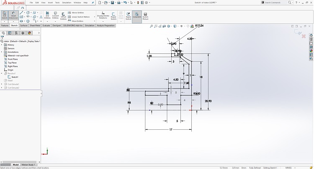Click the Undo icon
The image size is (314, 169).
[x=125, y=3]
